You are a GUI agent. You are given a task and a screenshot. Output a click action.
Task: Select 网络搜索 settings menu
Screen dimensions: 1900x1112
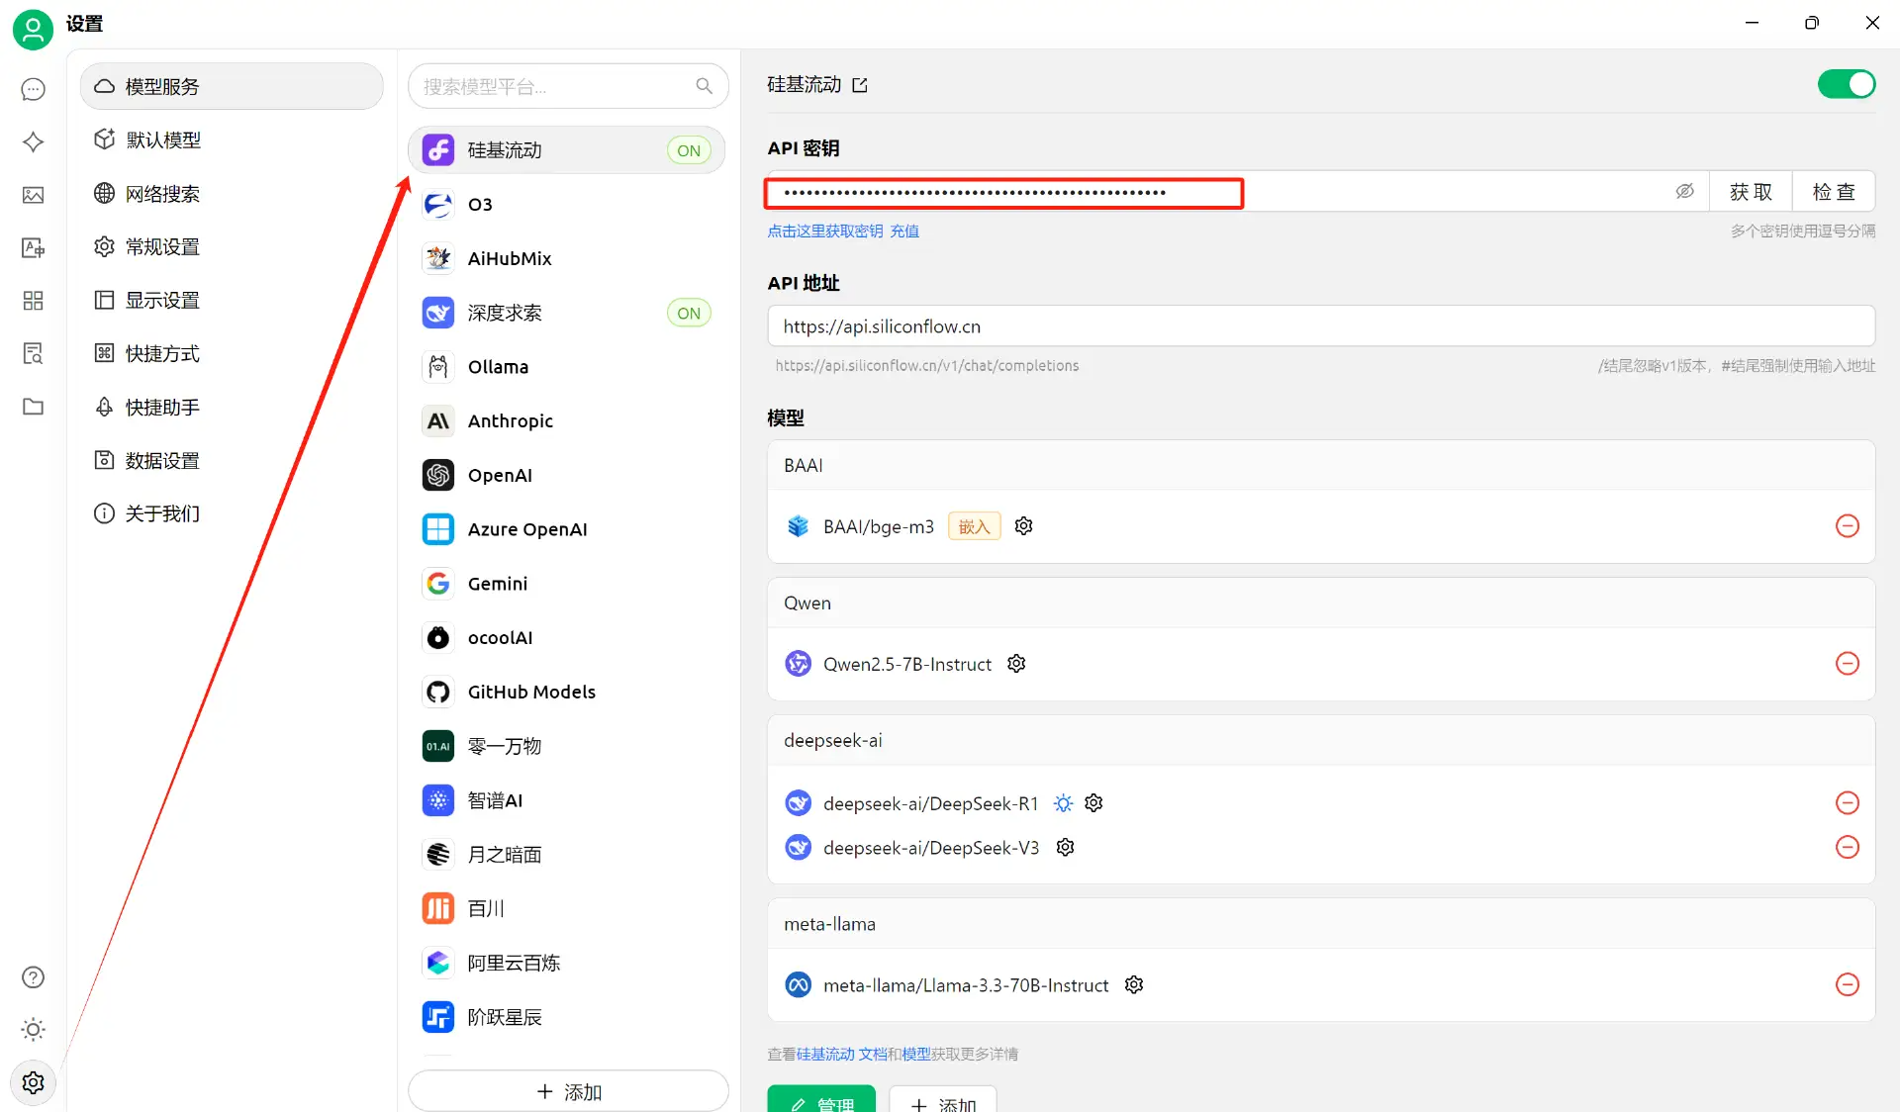pyautogui.click(x=232, y=194)
